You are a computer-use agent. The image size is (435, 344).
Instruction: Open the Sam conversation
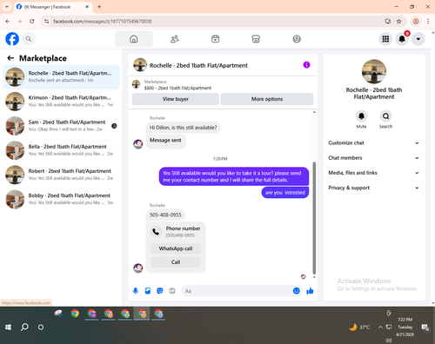coord(61,126)
